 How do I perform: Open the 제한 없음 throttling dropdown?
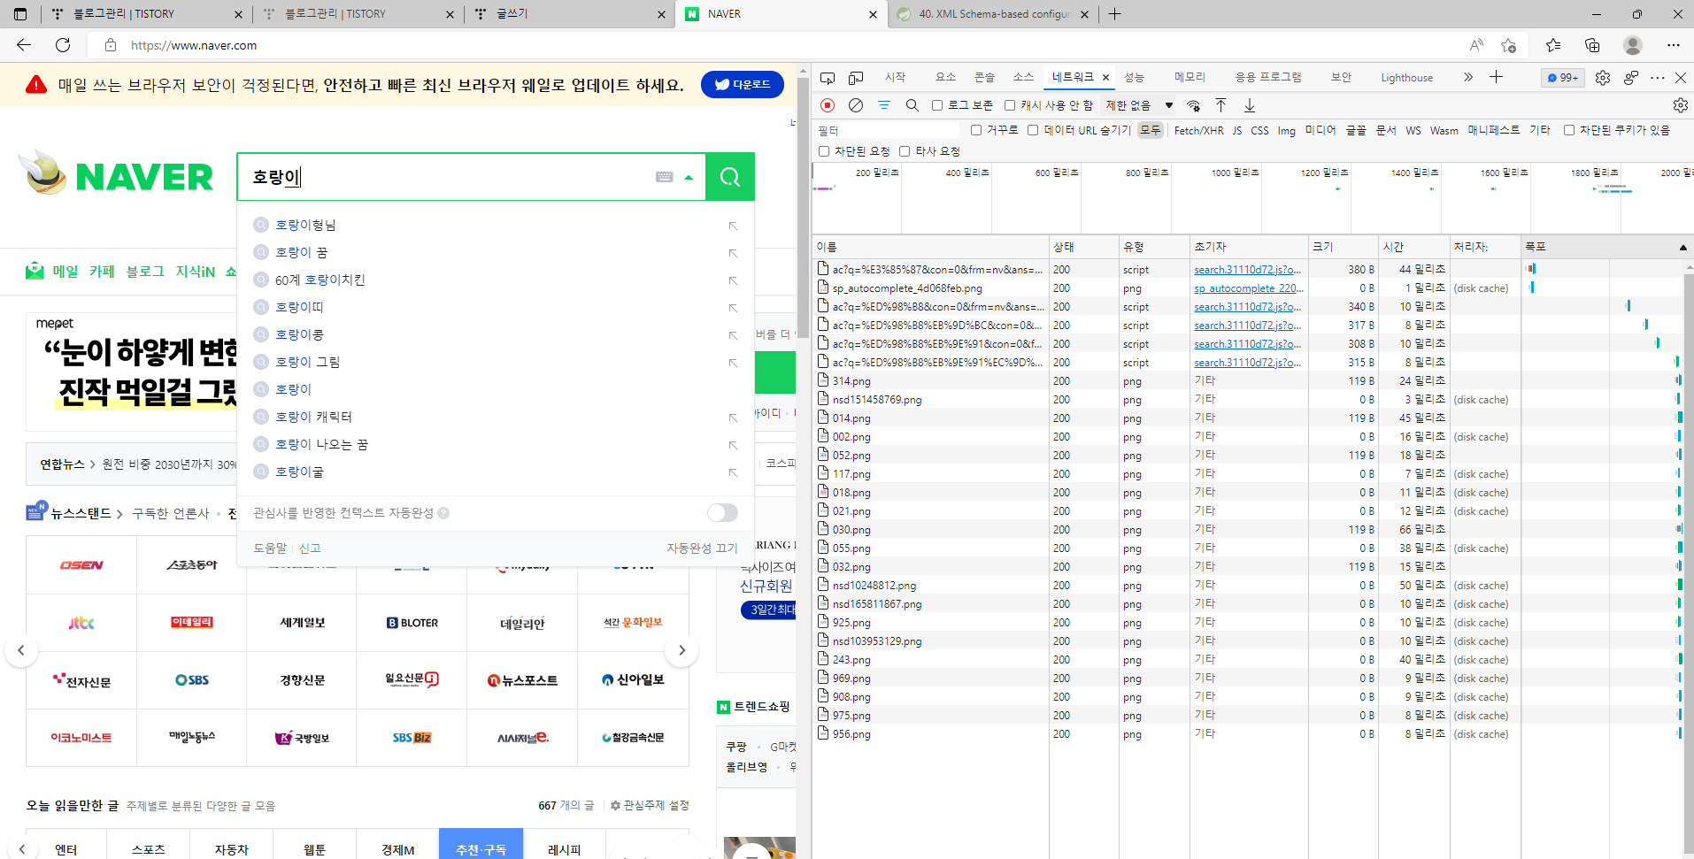1139,105
